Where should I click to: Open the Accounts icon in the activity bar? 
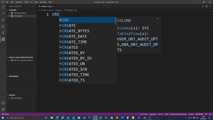[x=3, y=103]
